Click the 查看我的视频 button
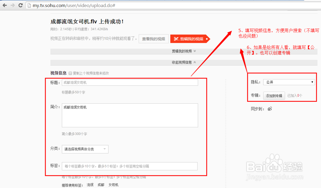Image resolution: width=321 pixels, height=188 pixels. pyautogui.click(x=153, y=39)
